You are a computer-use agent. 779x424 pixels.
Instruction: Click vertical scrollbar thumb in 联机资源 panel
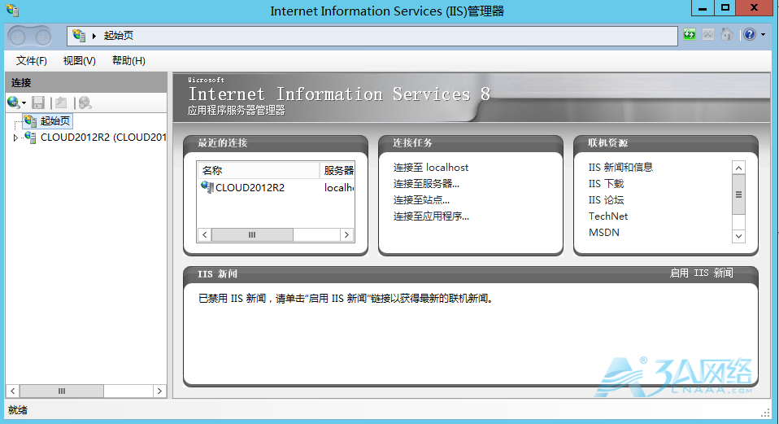click(x=739, y=195)
